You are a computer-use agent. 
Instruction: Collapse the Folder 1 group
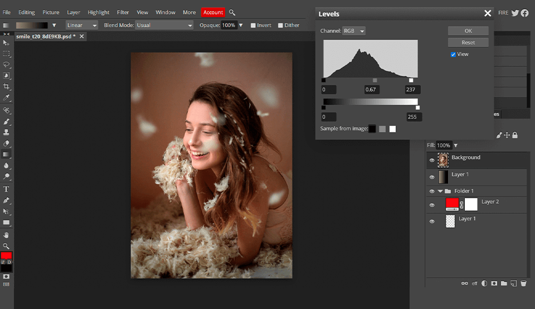click(440, 191)
